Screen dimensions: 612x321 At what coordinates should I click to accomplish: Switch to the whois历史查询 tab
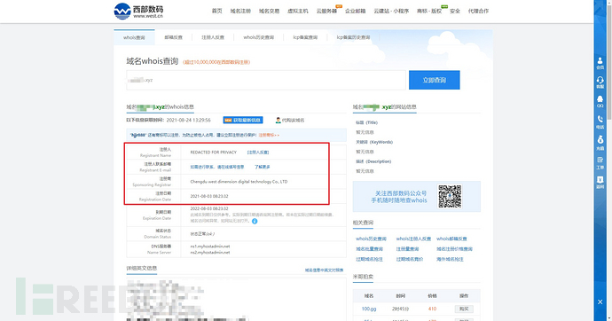coord(258,37)
